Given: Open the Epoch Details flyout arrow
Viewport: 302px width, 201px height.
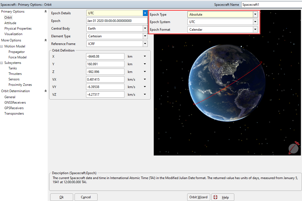Looking at the screenshot, I should (x=145, y=13).
